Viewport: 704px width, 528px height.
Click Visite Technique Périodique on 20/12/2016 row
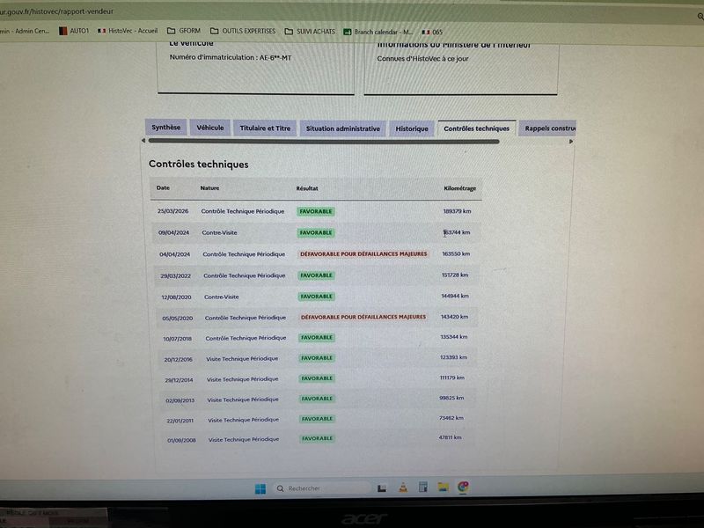click(242, 359)
